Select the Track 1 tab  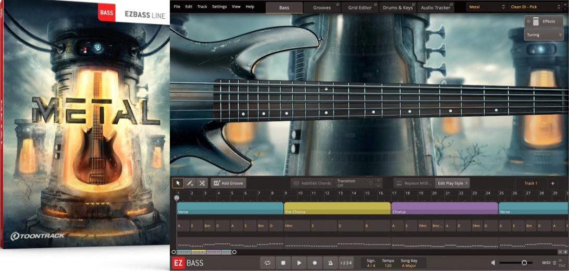(x=531, y=183)
